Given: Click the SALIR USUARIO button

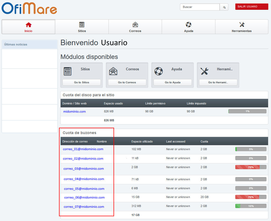Looking at the screenshot, I should click(x=252, y=7).
